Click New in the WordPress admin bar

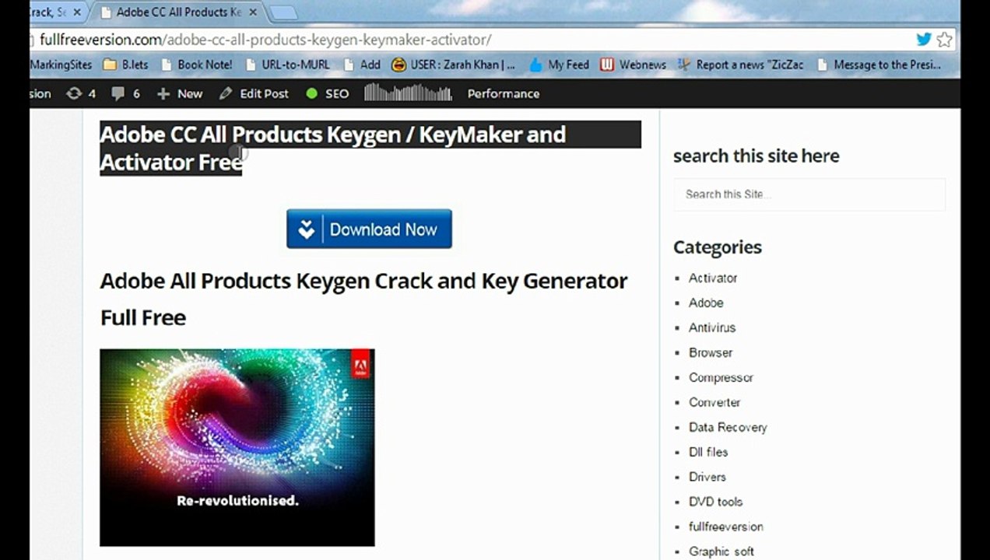coord(180,93)
